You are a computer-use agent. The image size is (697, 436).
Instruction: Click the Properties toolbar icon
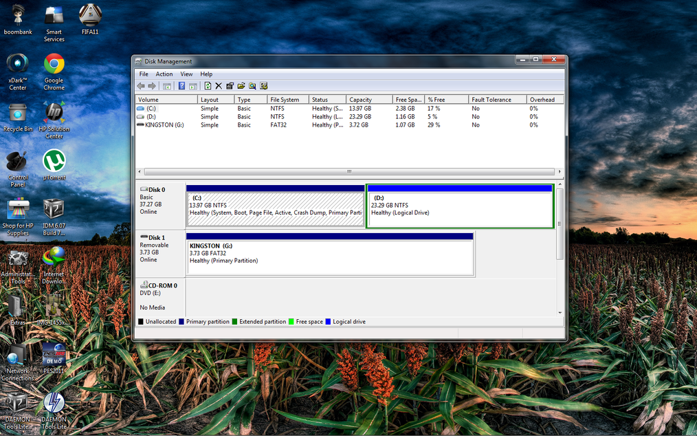pyautogui.click(x=230, y=86)
